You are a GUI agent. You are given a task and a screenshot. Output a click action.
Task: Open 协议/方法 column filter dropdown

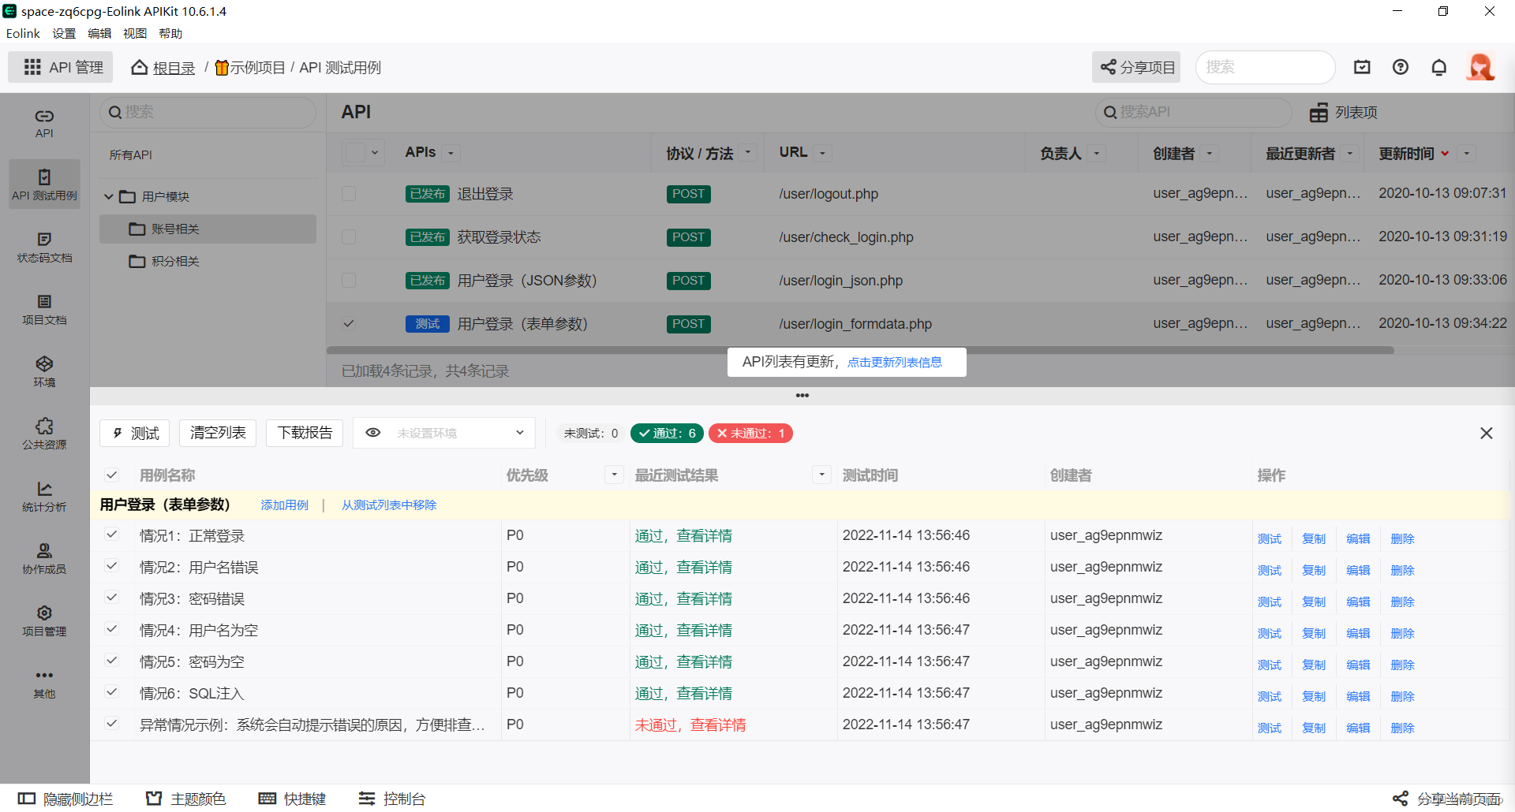tap(748, 153)
